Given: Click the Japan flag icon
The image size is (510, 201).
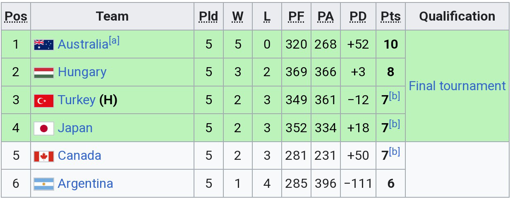Looking at the screenshot, I should tap(44, 128).
